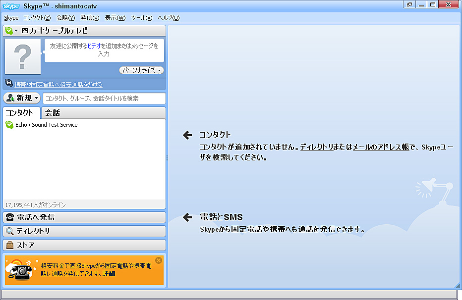Click the contact search field
Screen dimensions: 462x300
point(104,98)
